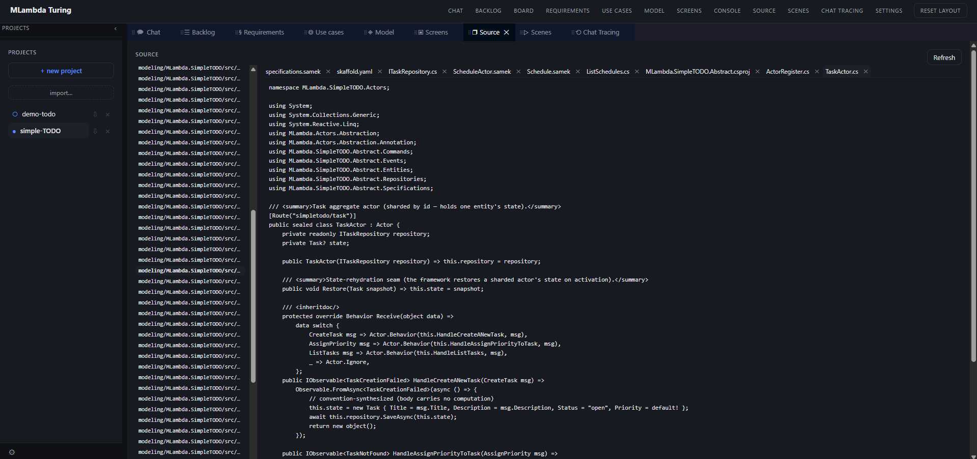Screen dimensions: 977x459
Task: Click the Refresh button
Action: click(944, 57)
